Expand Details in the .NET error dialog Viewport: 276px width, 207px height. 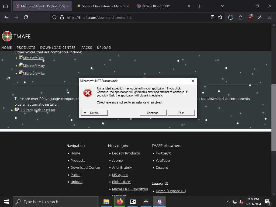(95, 113)
